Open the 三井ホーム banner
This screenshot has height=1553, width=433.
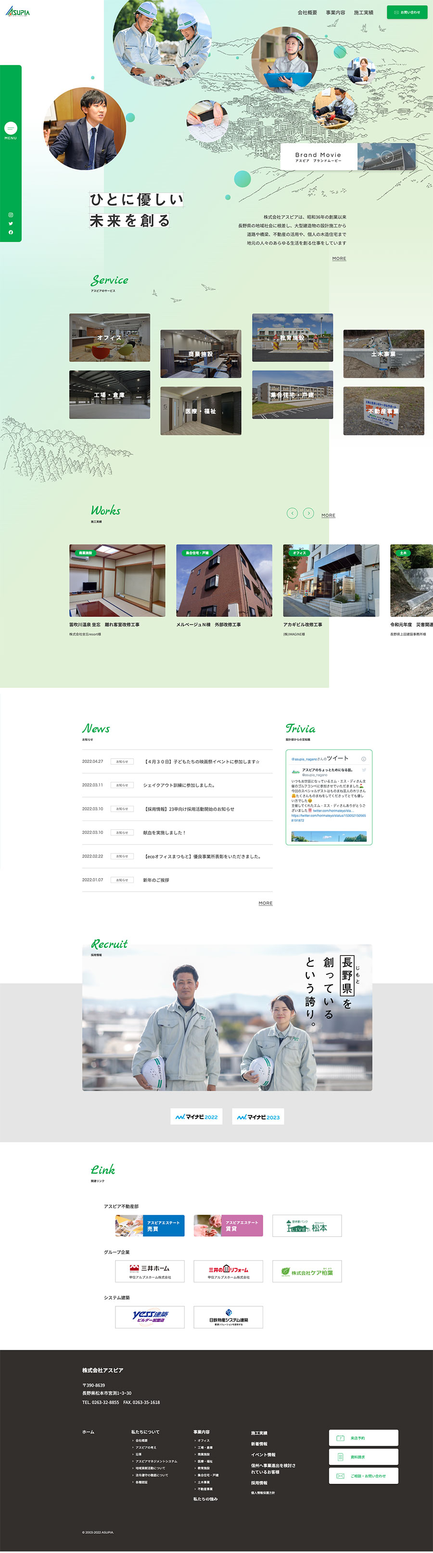[150, 1271]
